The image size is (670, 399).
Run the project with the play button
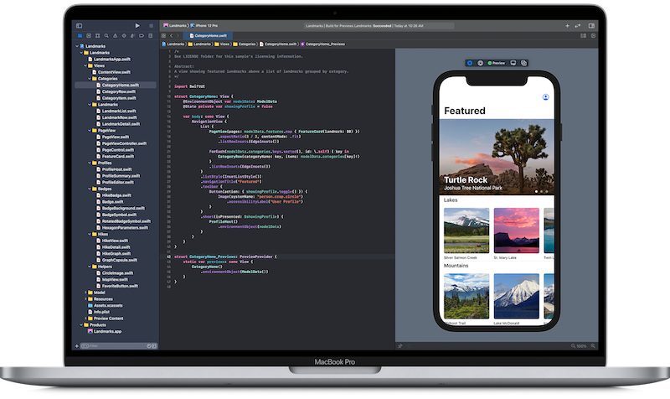pyautogui.click(x=137, y=26)
